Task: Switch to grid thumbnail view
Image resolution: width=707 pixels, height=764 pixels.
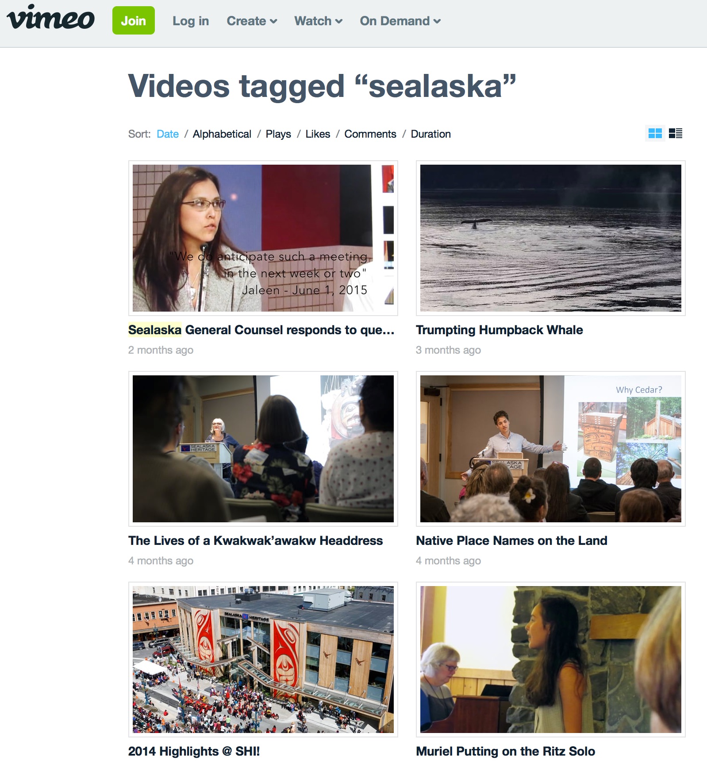Action: point(655,133)
